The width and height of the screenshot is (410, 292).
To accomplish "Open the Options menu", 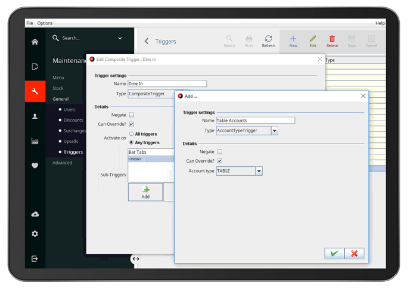I will [x=45, y=23].
